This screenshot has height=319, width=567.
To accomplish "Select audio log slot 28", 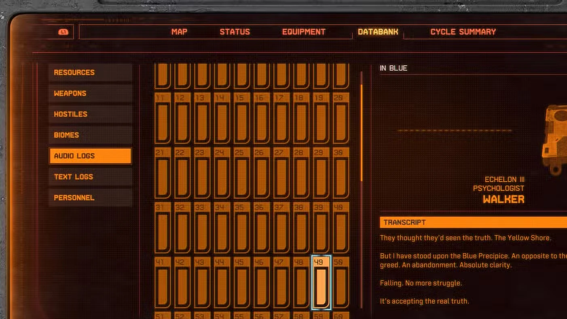I will 301,173.
